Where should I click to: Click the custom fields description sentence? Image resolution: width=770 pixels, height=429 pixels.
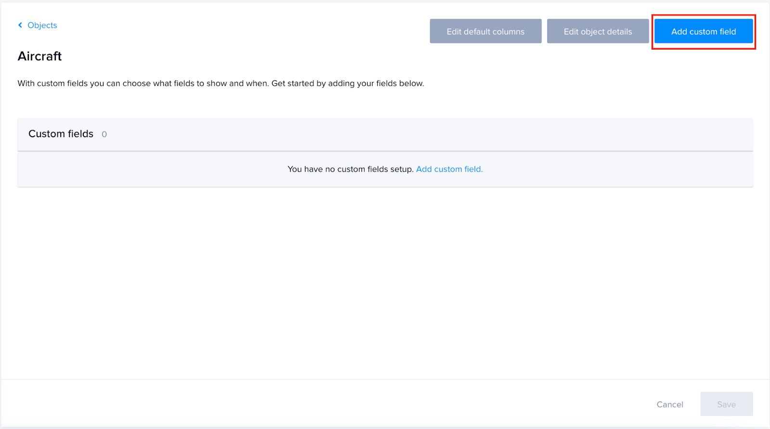click(x=221, y=83)
